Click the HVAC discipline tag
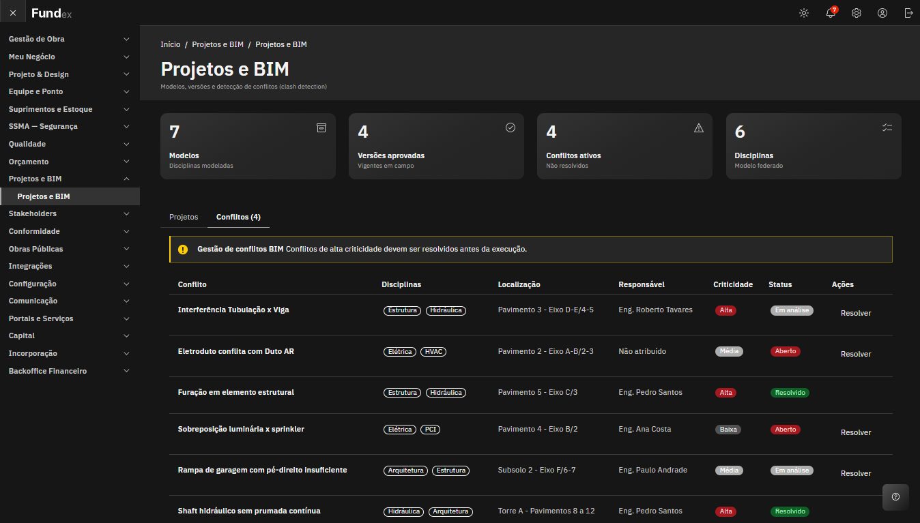The height and width of the screenshot is (523, 920). [x=433, y=352]
